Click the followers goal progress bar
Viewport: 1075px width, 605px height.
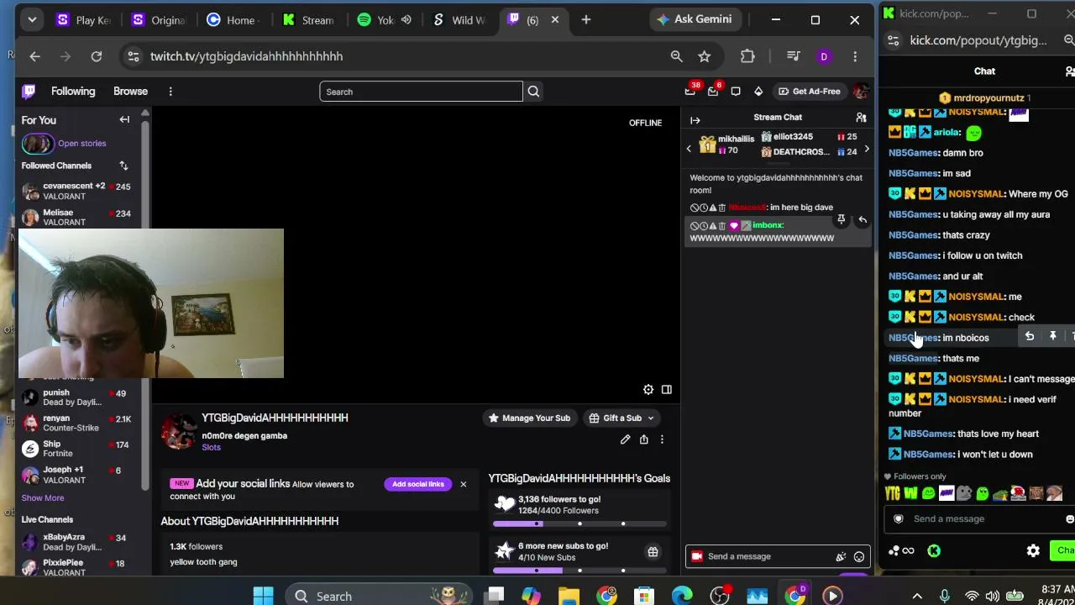pyautogui.click(x=579, y=523)
